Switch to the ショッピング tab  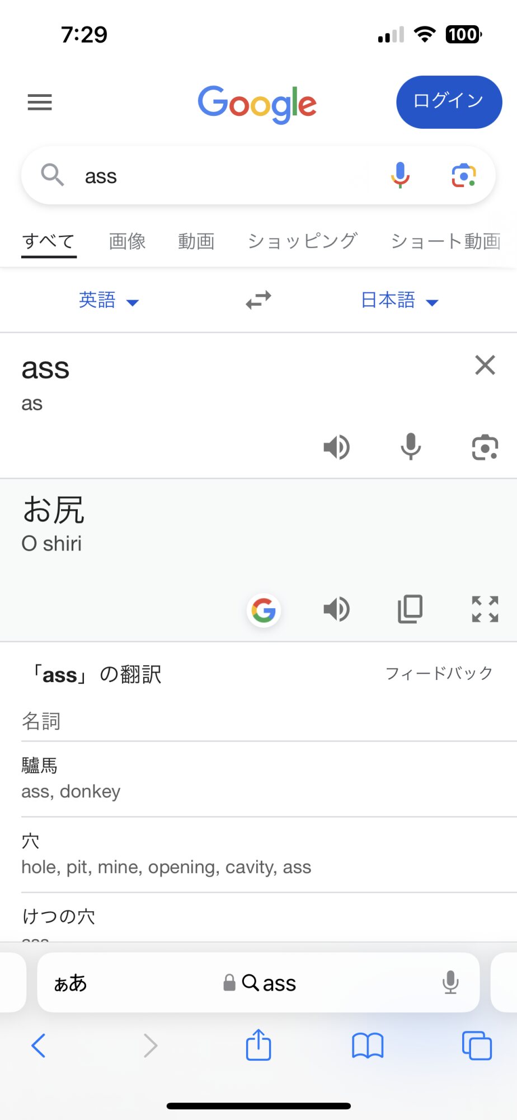(302, 241)
